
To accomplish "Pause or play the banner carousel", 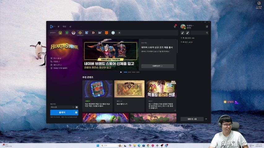I will (x=121, y=72).
